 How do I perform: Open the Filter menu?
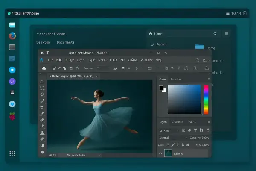(x=113, y=60)
